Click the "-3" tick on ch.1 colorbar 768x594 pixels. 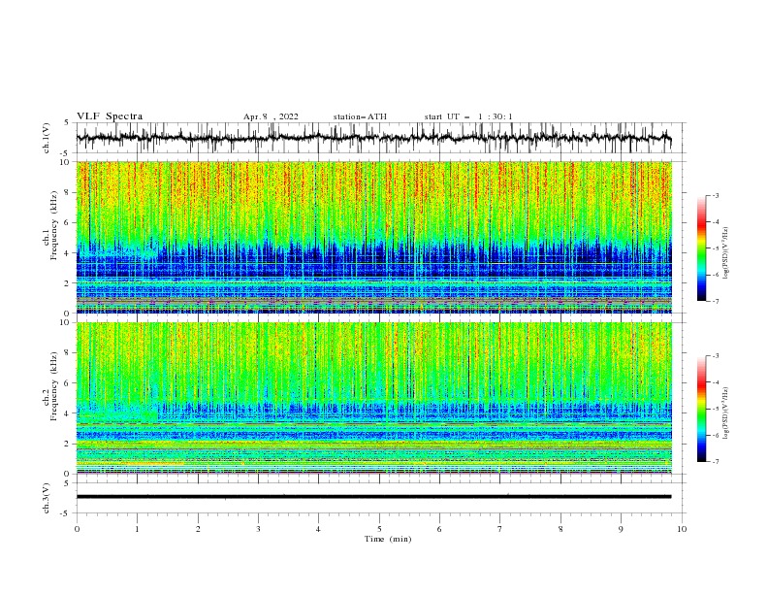coord(716,195)
